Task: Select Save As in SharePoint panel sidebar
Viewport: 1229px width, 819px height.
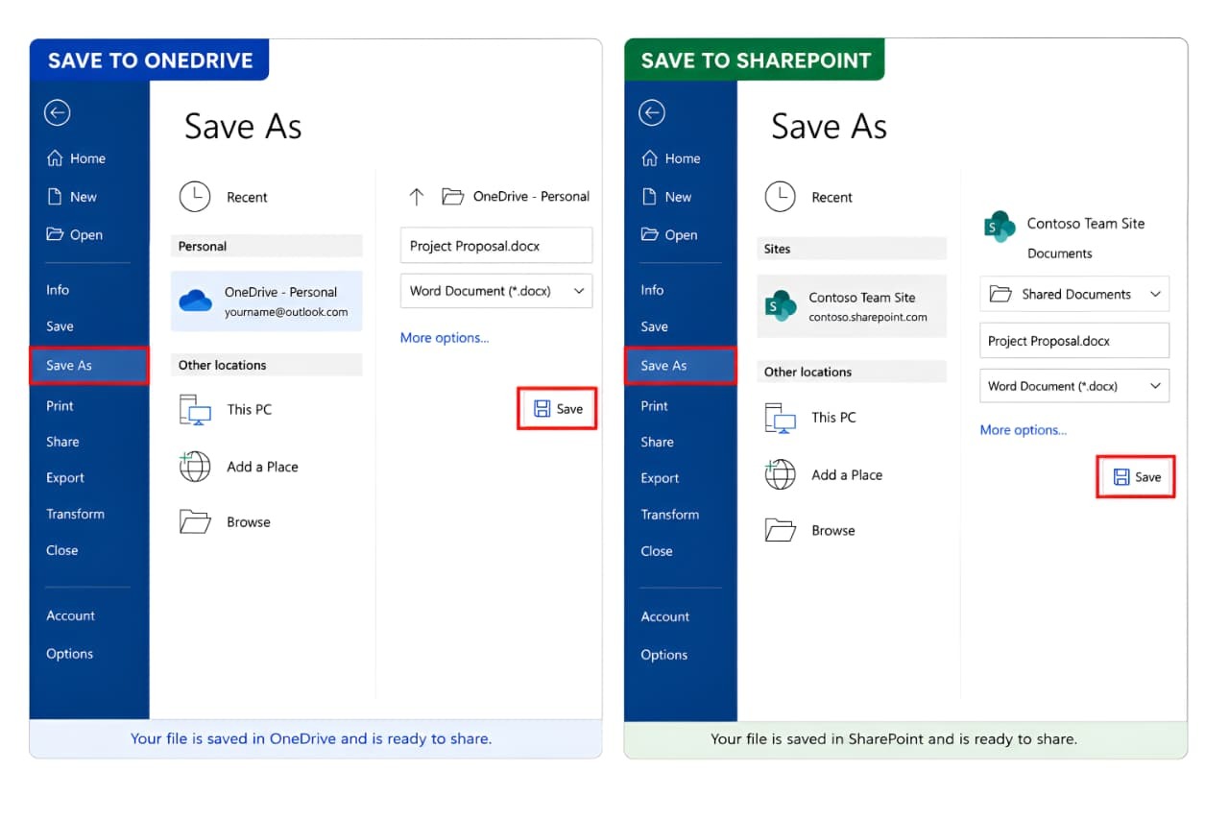Action: click(681, 365)
